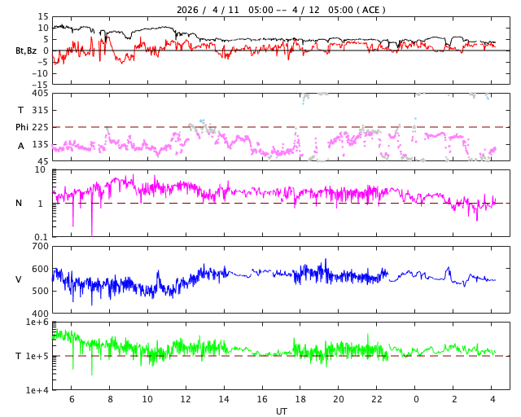Click the T label of the bottom temperature panel
The width and height of the screenshot is (521, 417).
(19, 356)
